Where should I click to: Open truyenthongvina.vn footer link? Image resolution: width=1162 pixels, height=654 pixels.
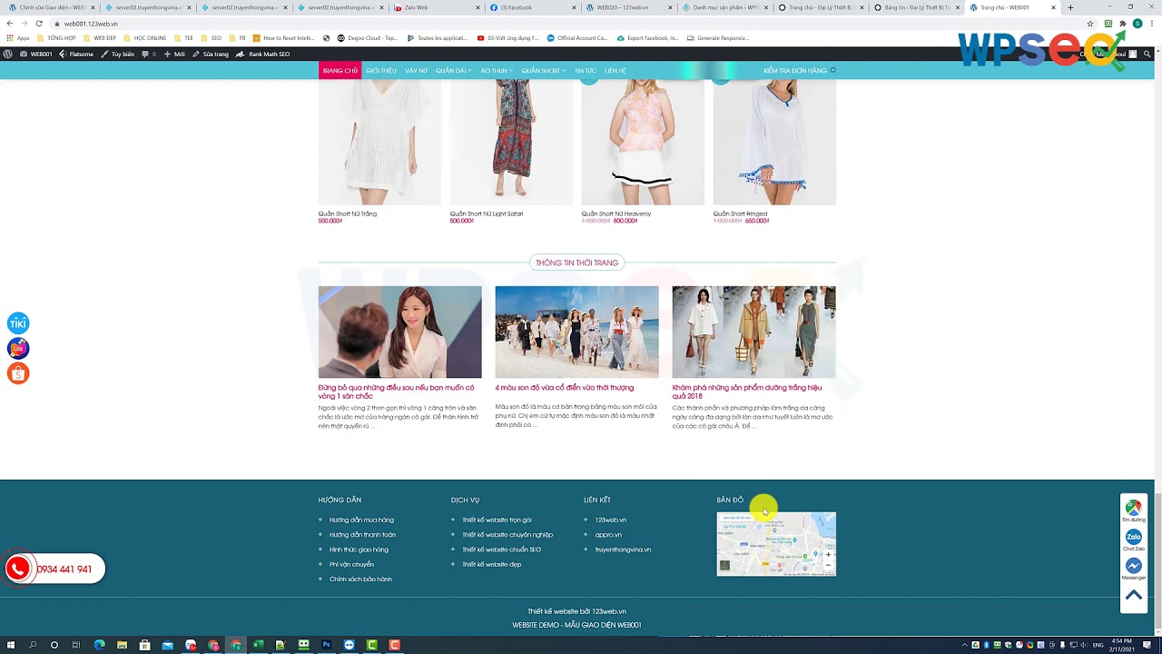[623, 550]
